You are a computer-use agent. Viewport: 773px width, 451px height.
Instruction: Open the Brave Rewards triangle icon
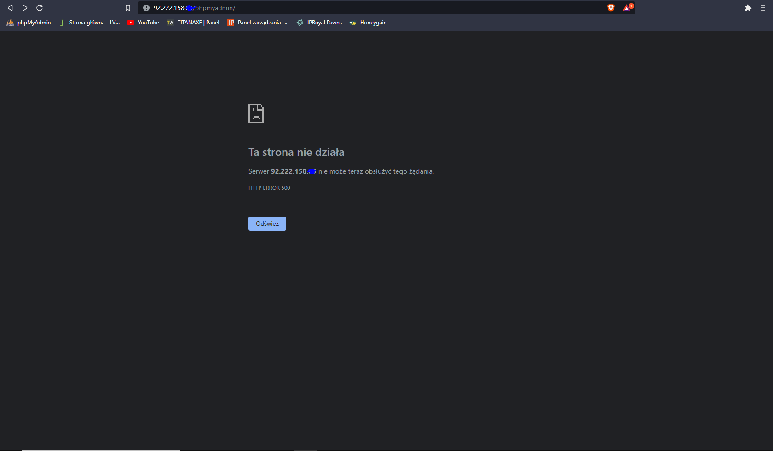(x=628, y=7)
